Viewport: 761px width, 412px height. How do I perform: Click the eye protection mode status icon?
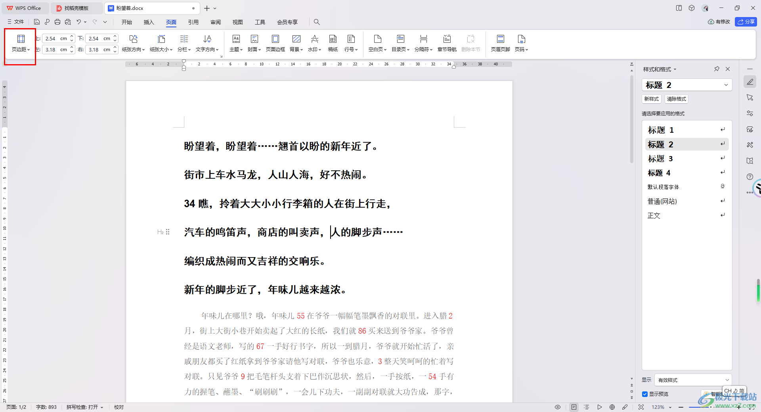click(558, 407)
